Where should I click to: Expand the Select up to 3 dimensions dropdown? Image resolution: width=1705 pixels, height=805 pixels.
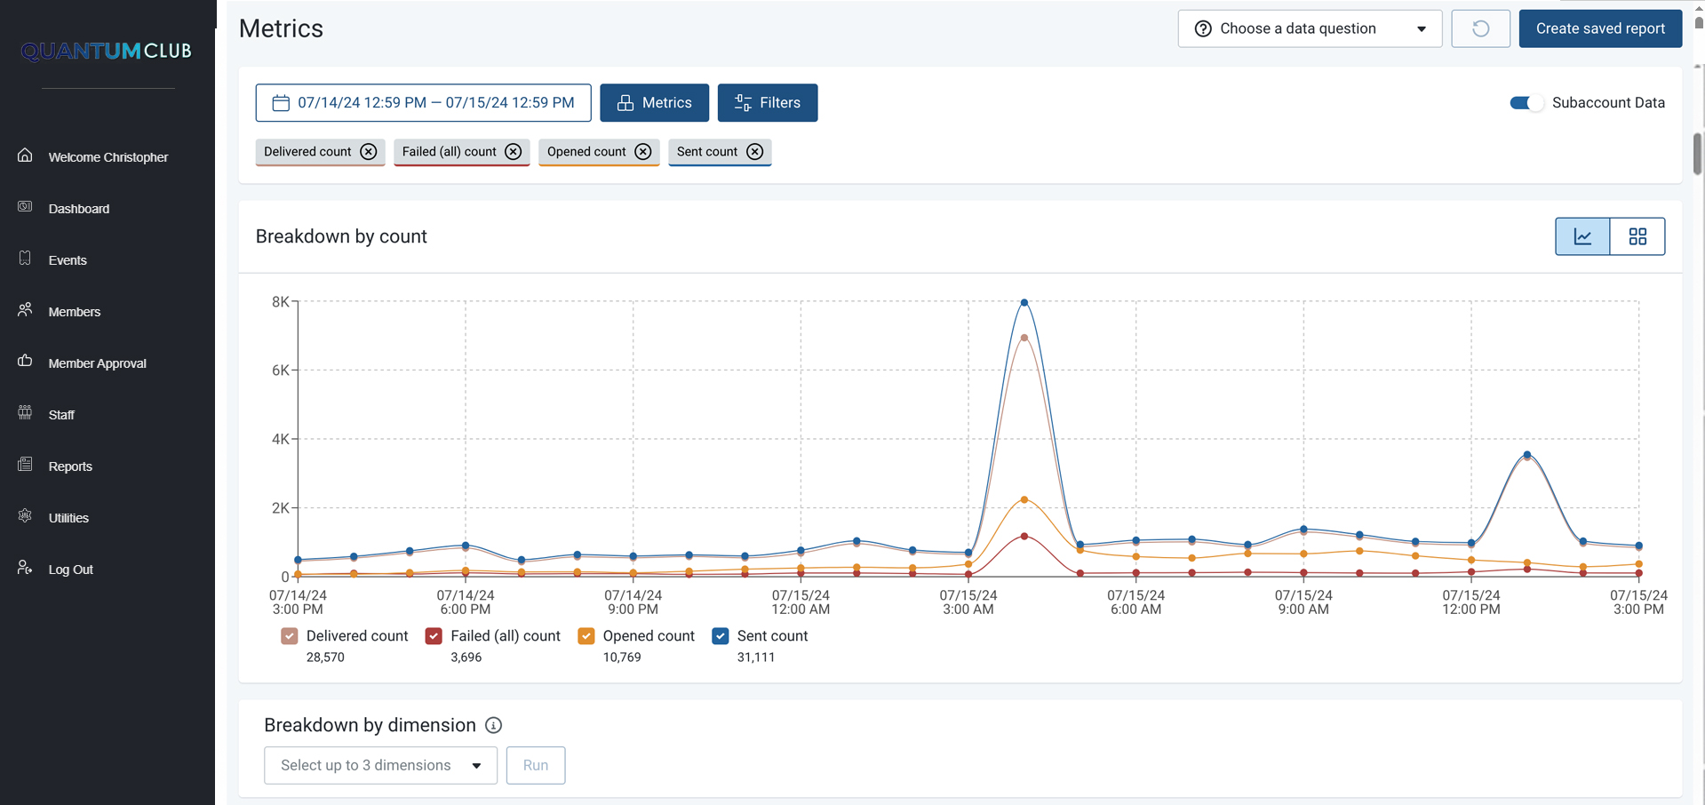tap(380, 765)
